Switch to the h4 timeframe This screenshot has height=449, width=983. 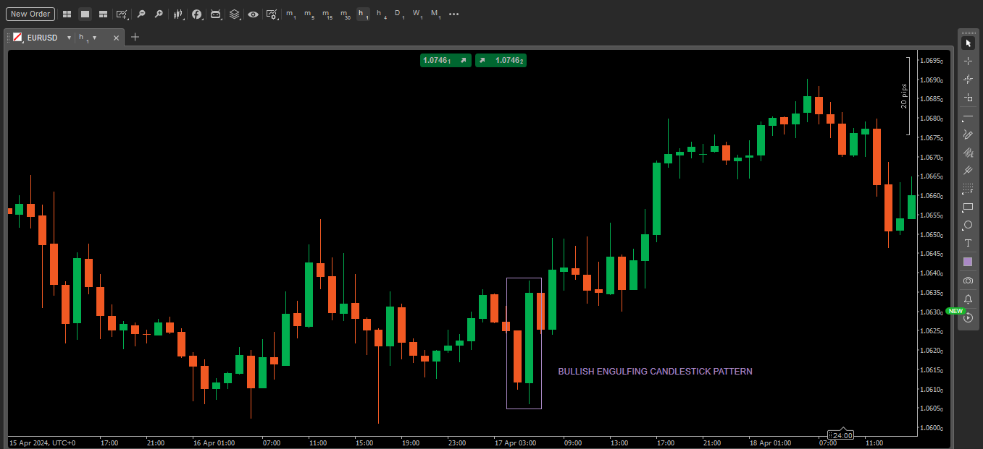coord(380,14)
